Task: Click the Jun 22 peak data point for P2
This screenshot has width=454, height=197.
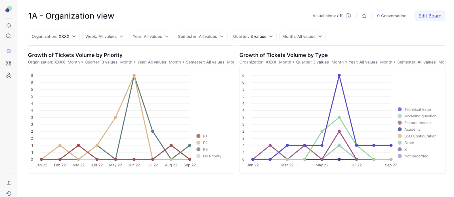Action: (x=134, y=75)
